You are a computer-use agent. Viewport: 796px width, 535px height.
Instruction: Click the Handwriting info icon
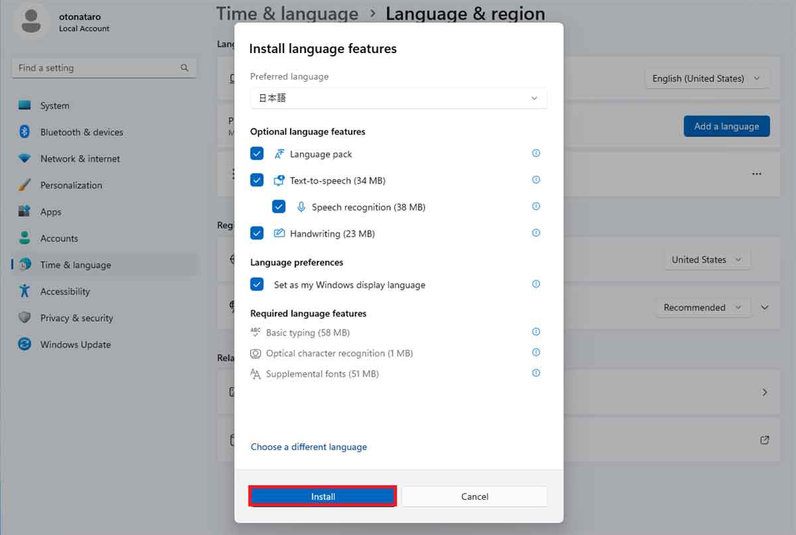(x=536, y=233)
